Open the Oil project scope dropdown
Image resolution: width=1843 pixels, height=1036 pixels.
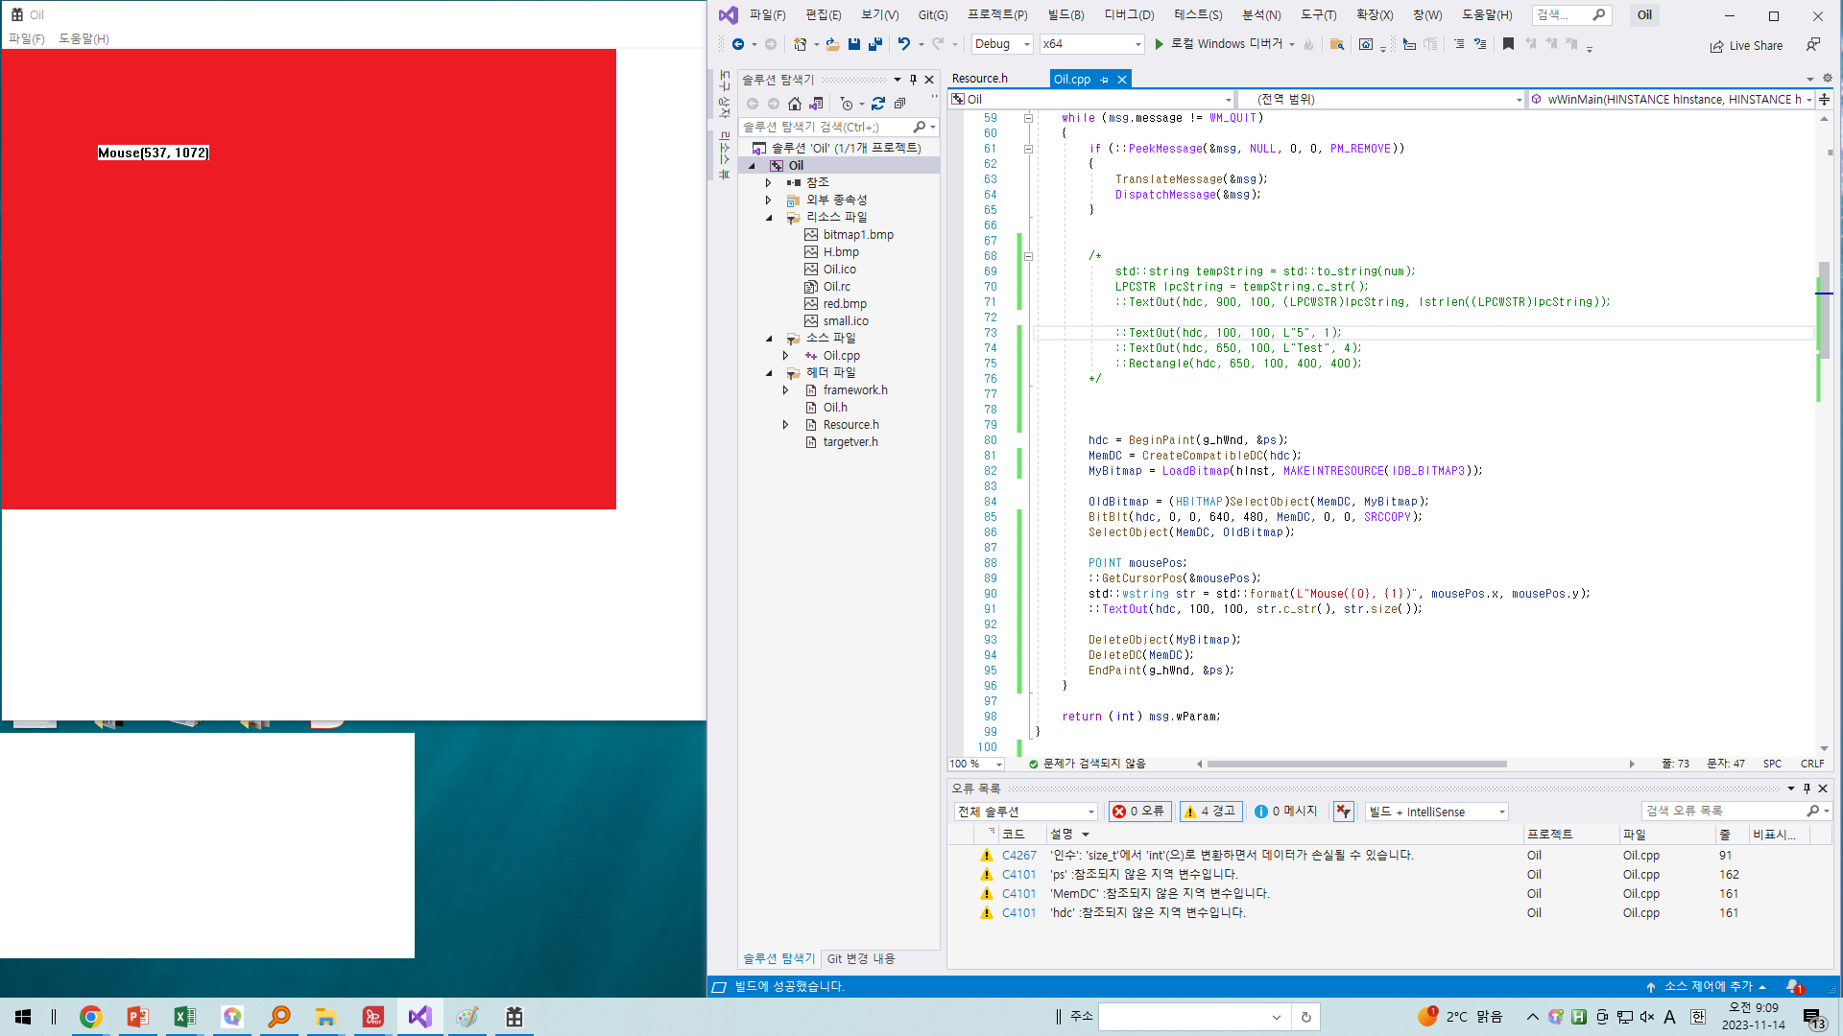pos(1091,99)
